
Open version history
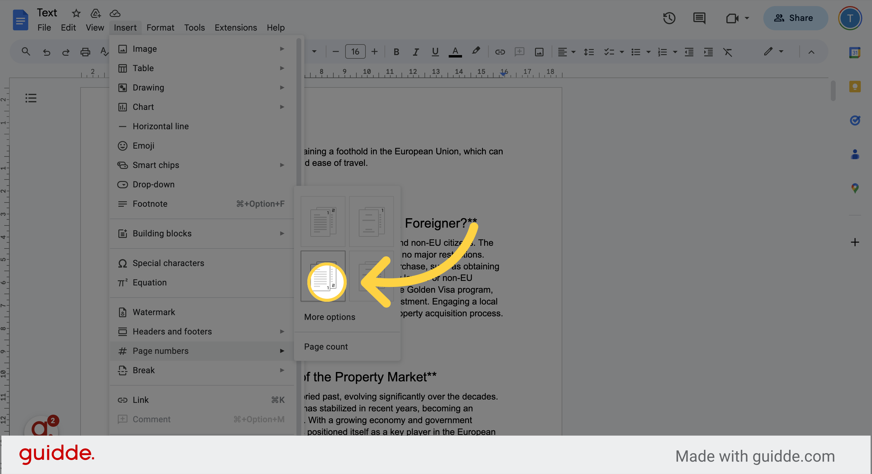click(x=669, y=18)
